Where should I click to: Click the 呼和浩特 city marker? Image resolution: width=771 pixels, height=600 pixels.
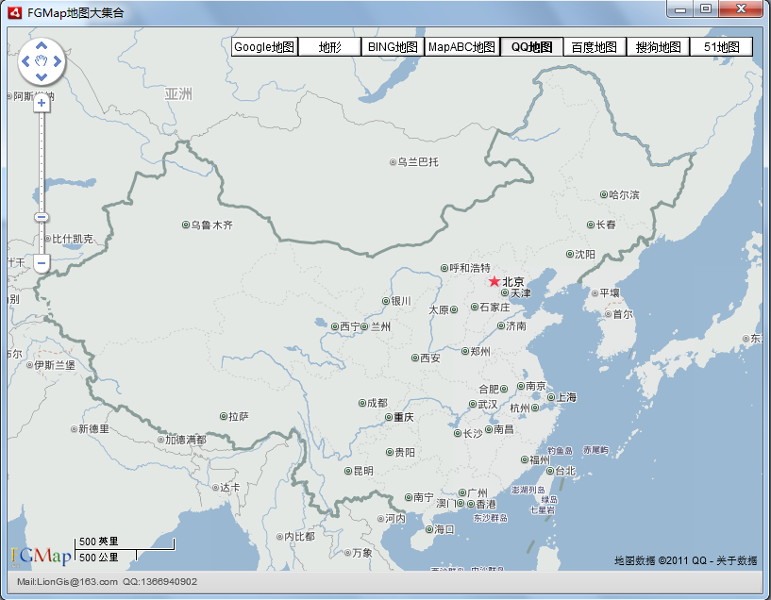[x=444, y=268]
